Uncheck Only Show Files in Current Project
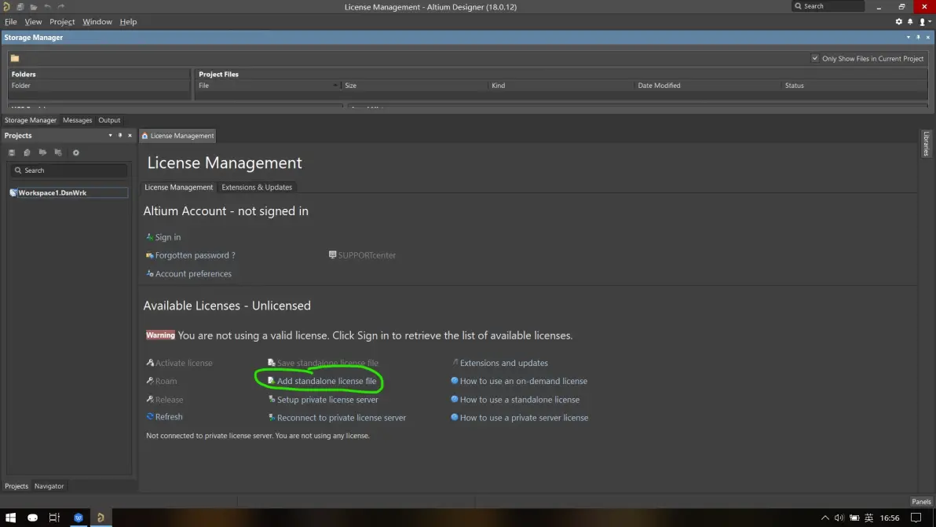936x527 pixels. click(815, 58)
